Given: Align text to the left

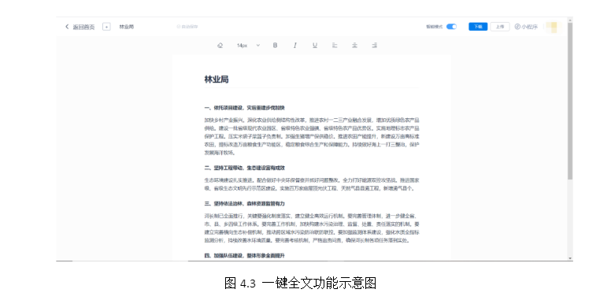Looking at the screenshot, I should pos(335,45).
